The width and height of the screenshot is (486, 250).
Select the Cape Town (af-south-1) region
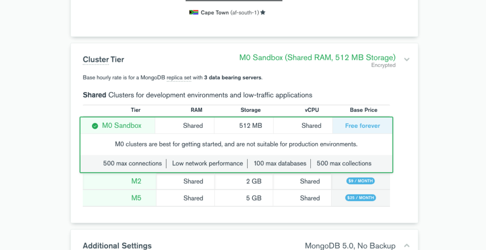(227, 12)
